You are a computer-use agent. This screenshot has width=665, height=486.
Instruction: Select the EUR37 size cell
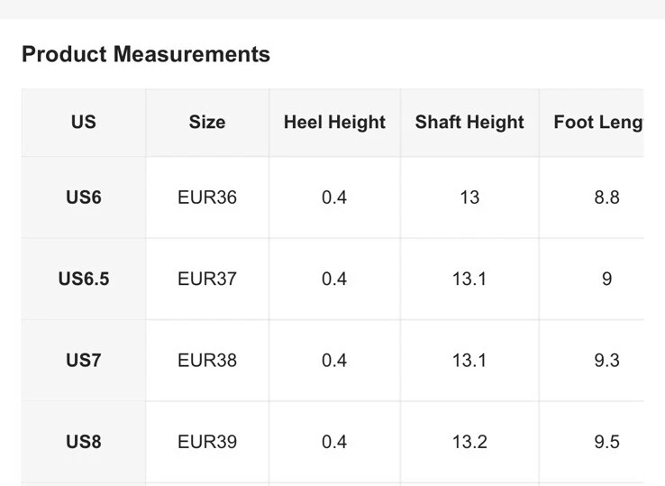(x=207, y=279)
